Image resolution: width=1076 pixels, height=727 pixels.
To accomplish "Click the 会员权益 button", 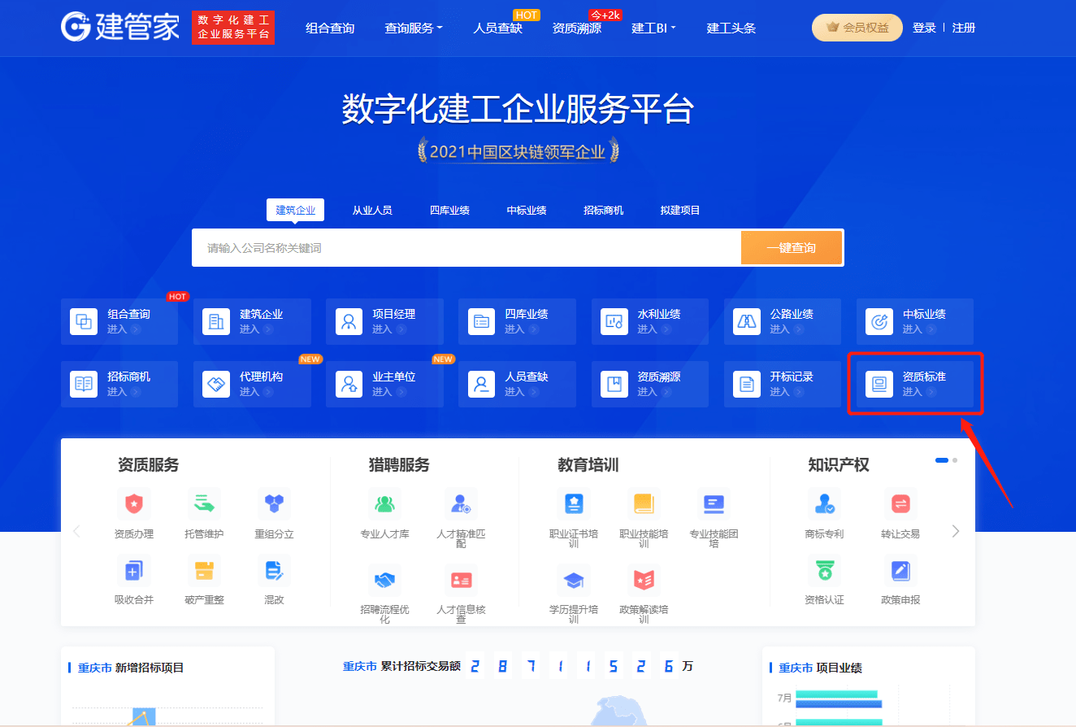I will [857, 28].
